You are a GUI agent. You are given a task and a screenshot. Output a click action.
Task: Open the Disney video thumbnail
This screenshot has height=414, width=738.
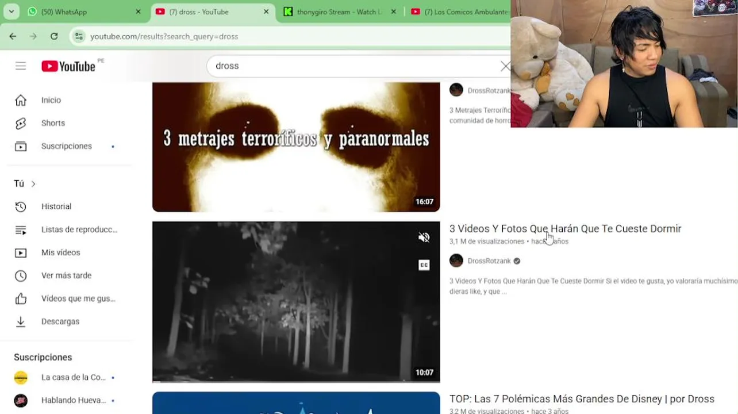(296, 402)
